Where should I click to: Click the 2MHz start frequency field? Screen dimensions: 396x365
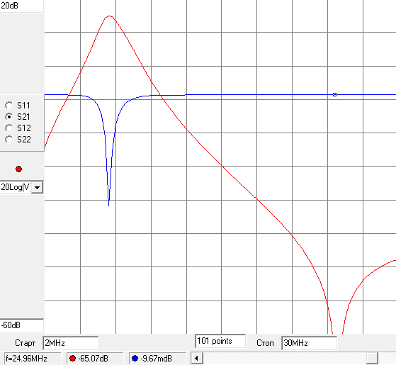coord(70,343)
